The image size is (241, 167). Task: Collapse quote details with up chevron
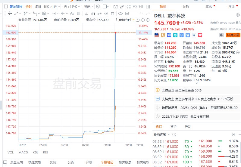tap(197, 83)
